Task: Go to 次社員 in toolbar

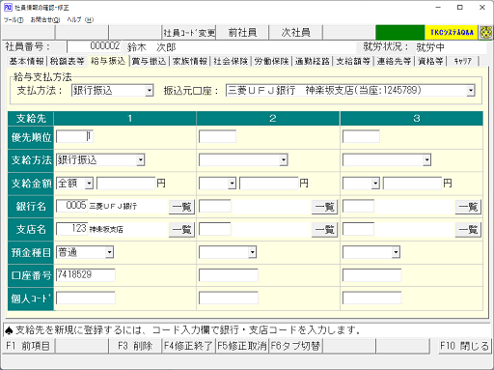Action: pos(295,32)
